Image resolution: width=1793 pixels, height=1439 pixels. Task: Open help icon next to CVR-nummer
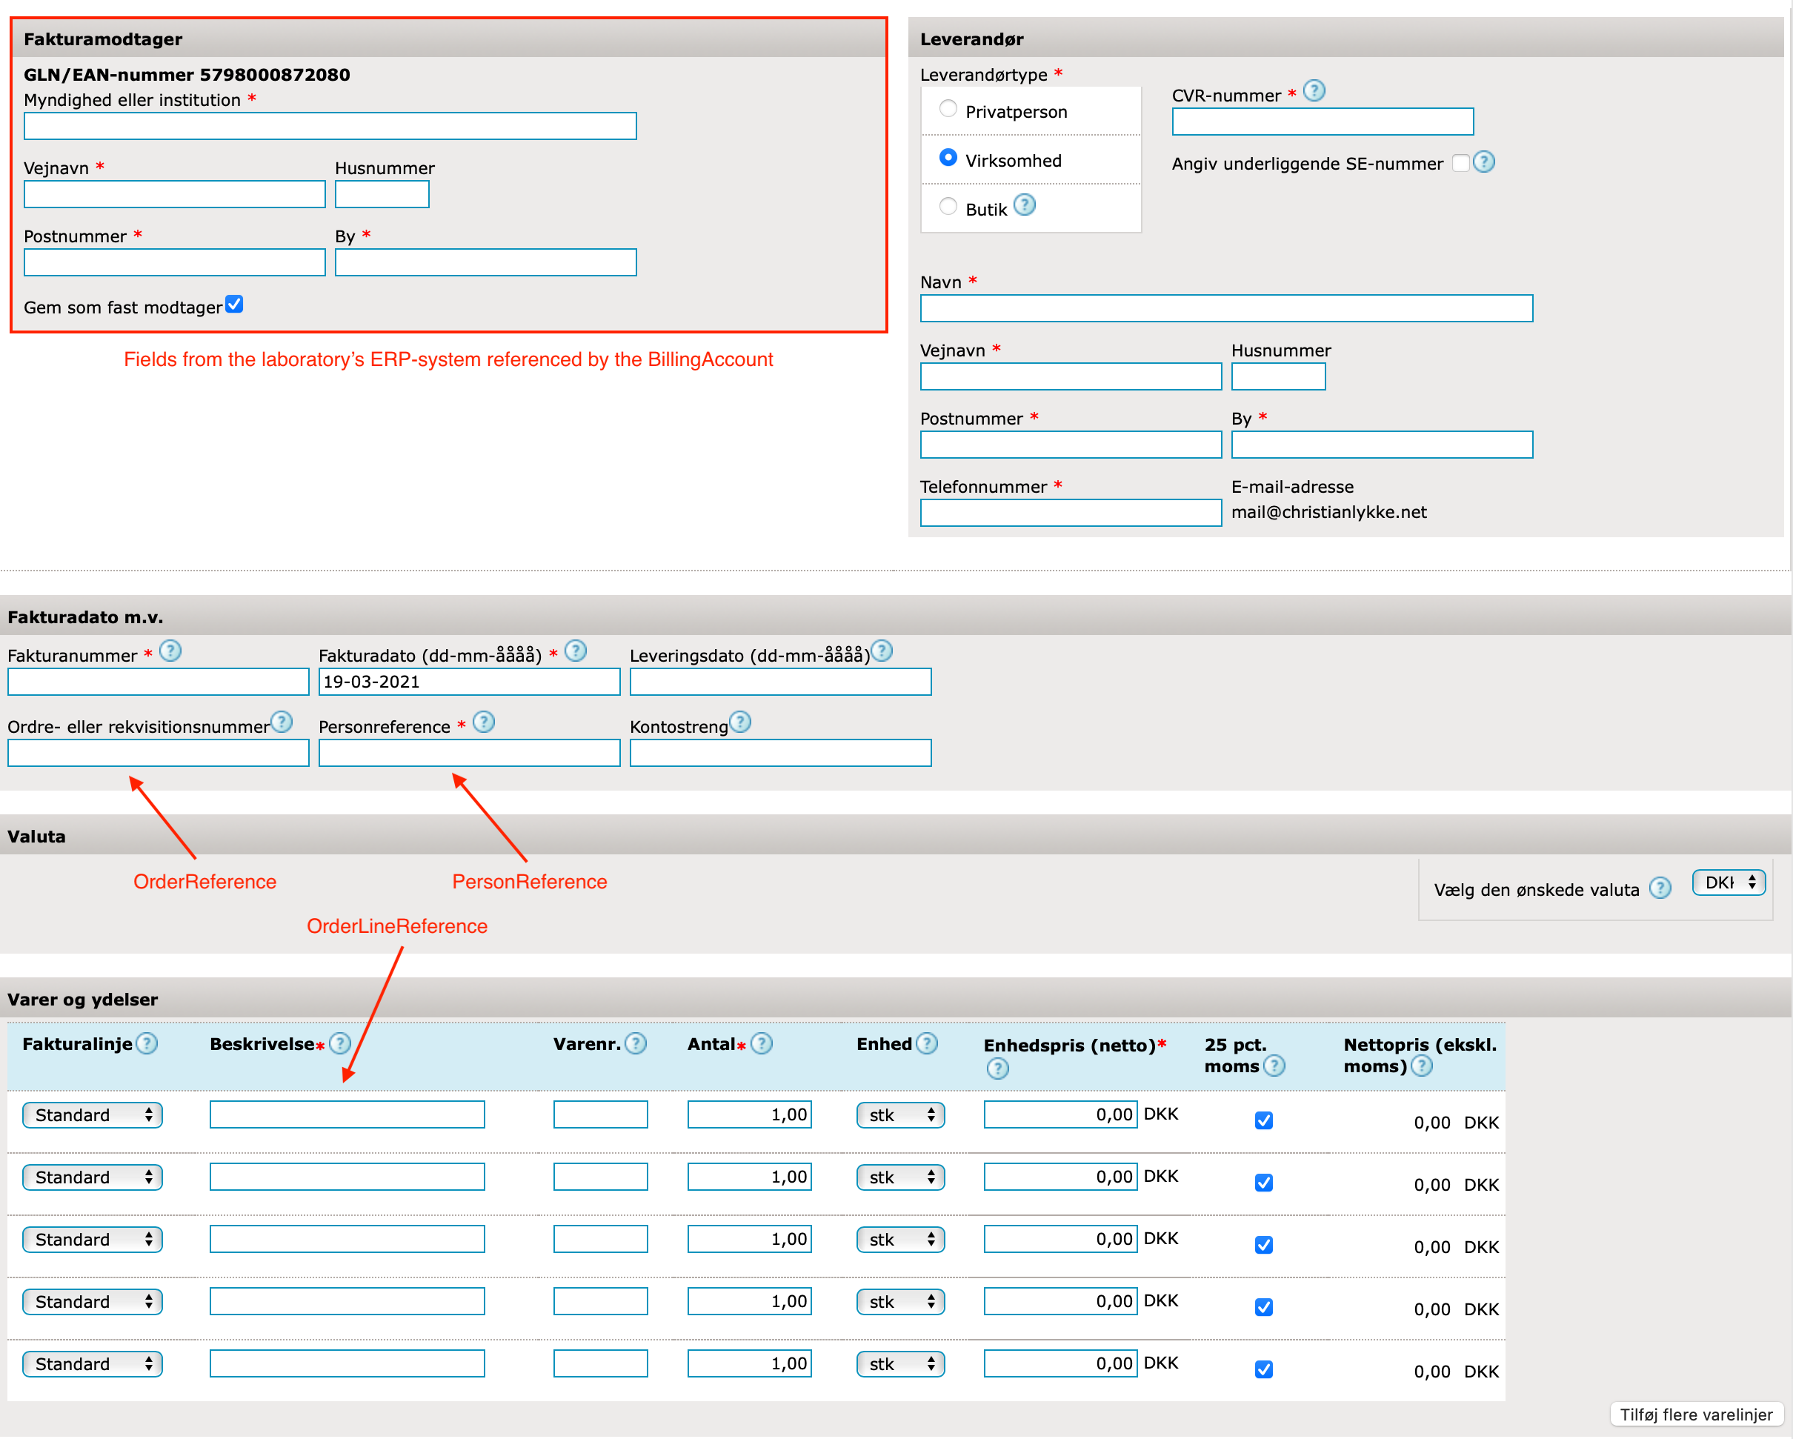tap(1314, 90)
